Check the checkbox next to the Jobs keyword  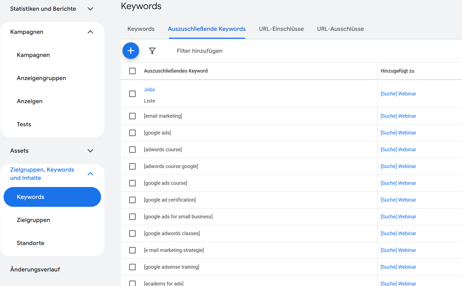click(132, 94)
